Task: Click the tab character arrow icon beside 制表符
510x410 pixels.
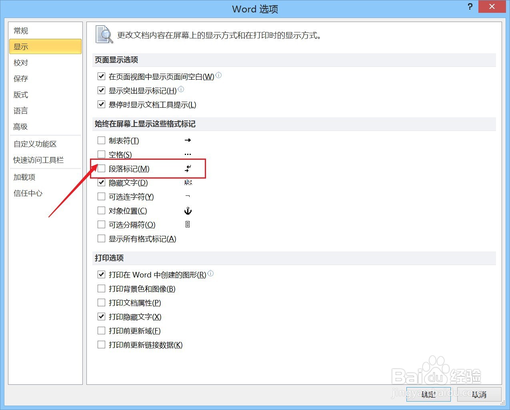Action: tap(188, 140)
